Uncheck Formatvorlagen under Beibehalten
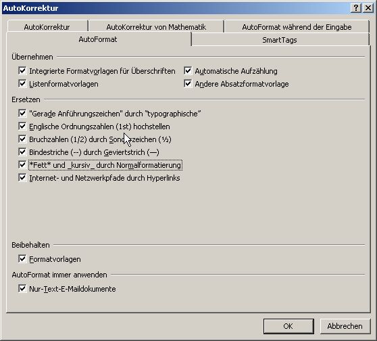 click(22, 259)
